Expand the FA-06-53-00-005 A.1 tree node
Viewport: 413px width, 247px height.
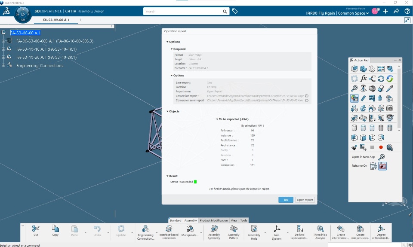click(3, 41)
